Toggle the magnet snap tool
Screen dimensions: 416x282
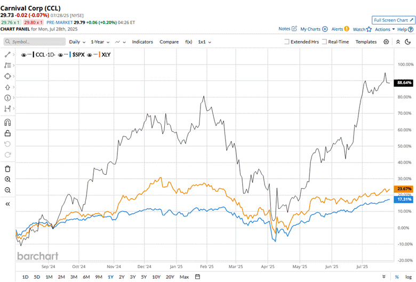pos(7,122)
